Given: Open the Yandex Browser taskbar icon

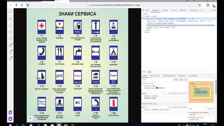Looking at the screenshot, I should 59,125.
